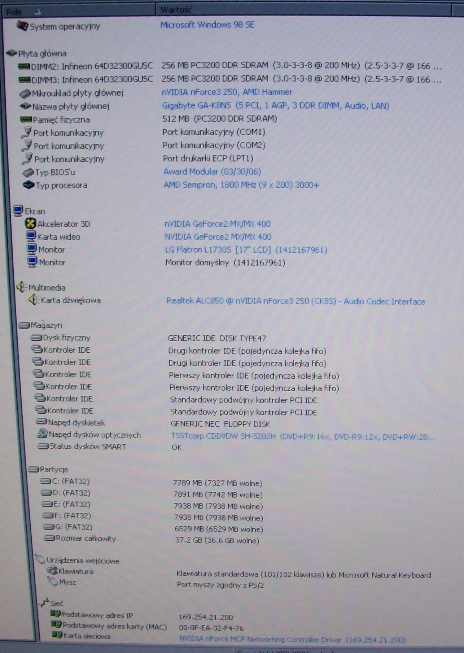Screen dimensions: 464x653
Task: Click the Typ procesora CPU icon
Action: [x=29, y=185]
